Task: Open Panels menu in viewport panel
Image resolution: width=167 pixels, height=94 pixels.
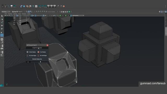Action: 29,14
